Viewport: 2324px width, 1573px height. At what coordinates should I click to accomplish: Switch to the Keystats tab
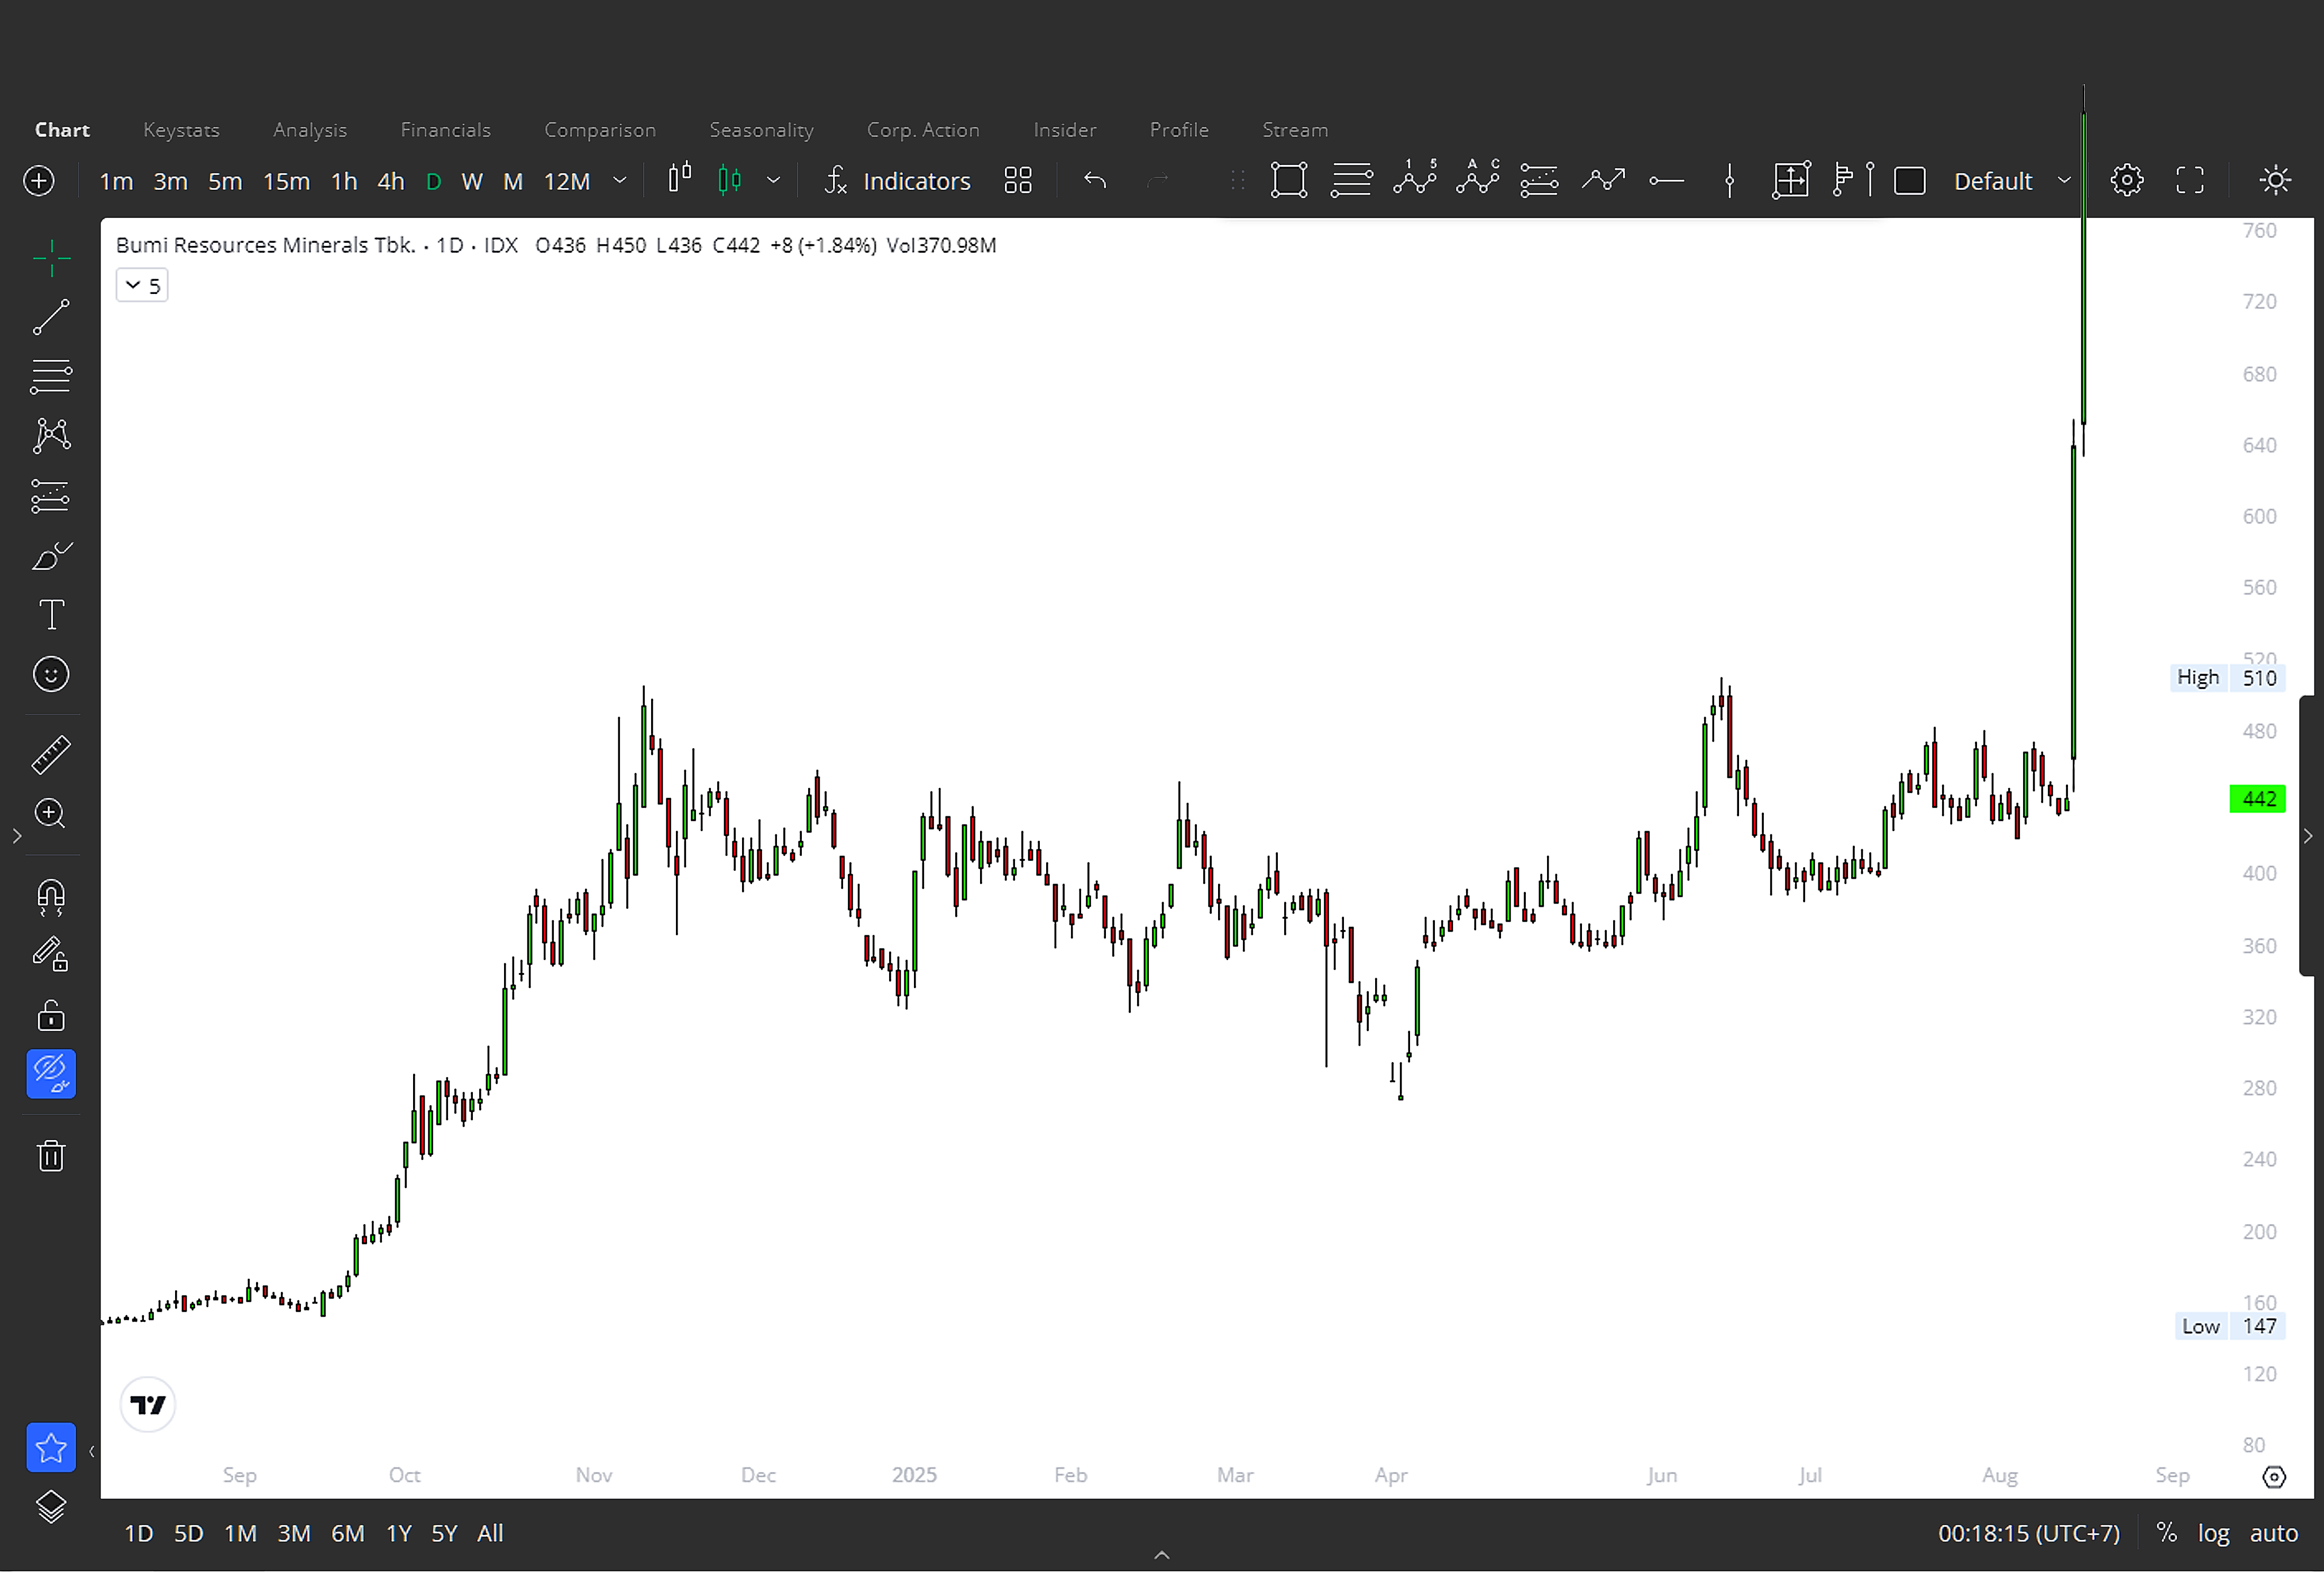(x=181, y=130)
